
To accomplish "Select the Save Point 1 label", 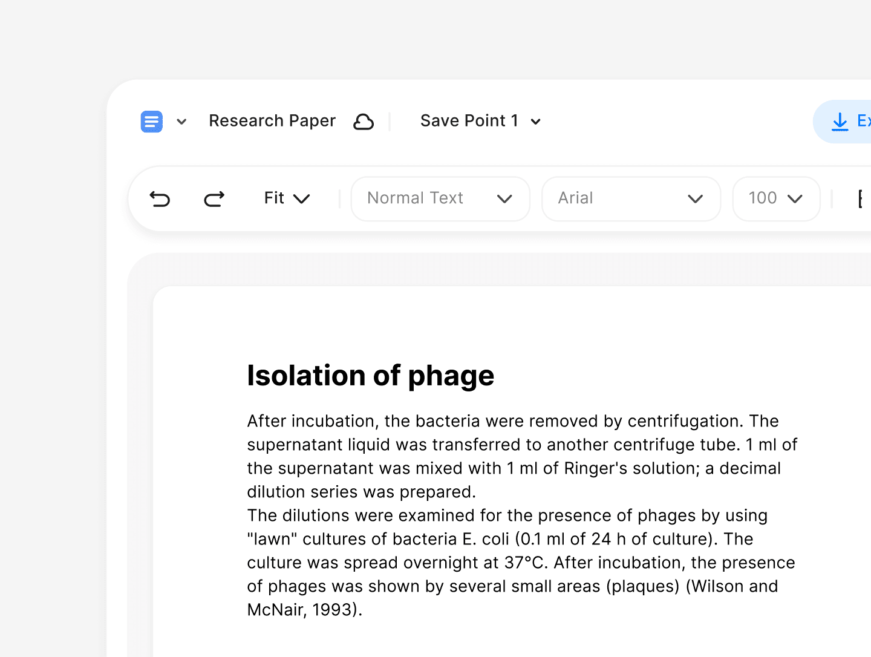I will [x=469, y=120].
